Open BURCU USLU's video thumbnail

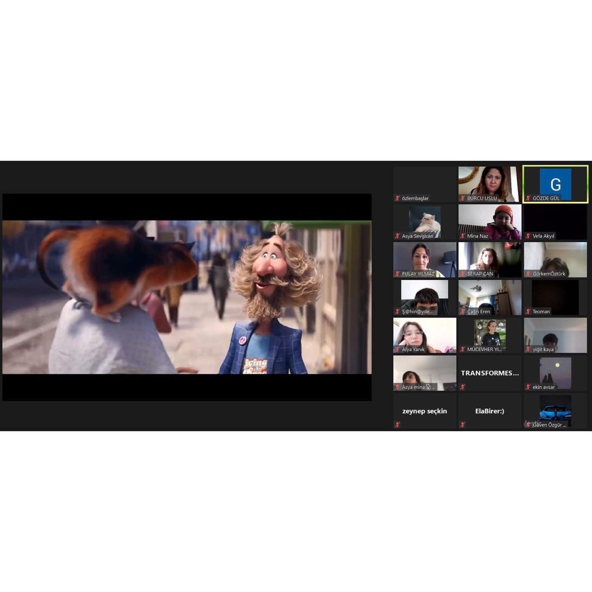489,184
